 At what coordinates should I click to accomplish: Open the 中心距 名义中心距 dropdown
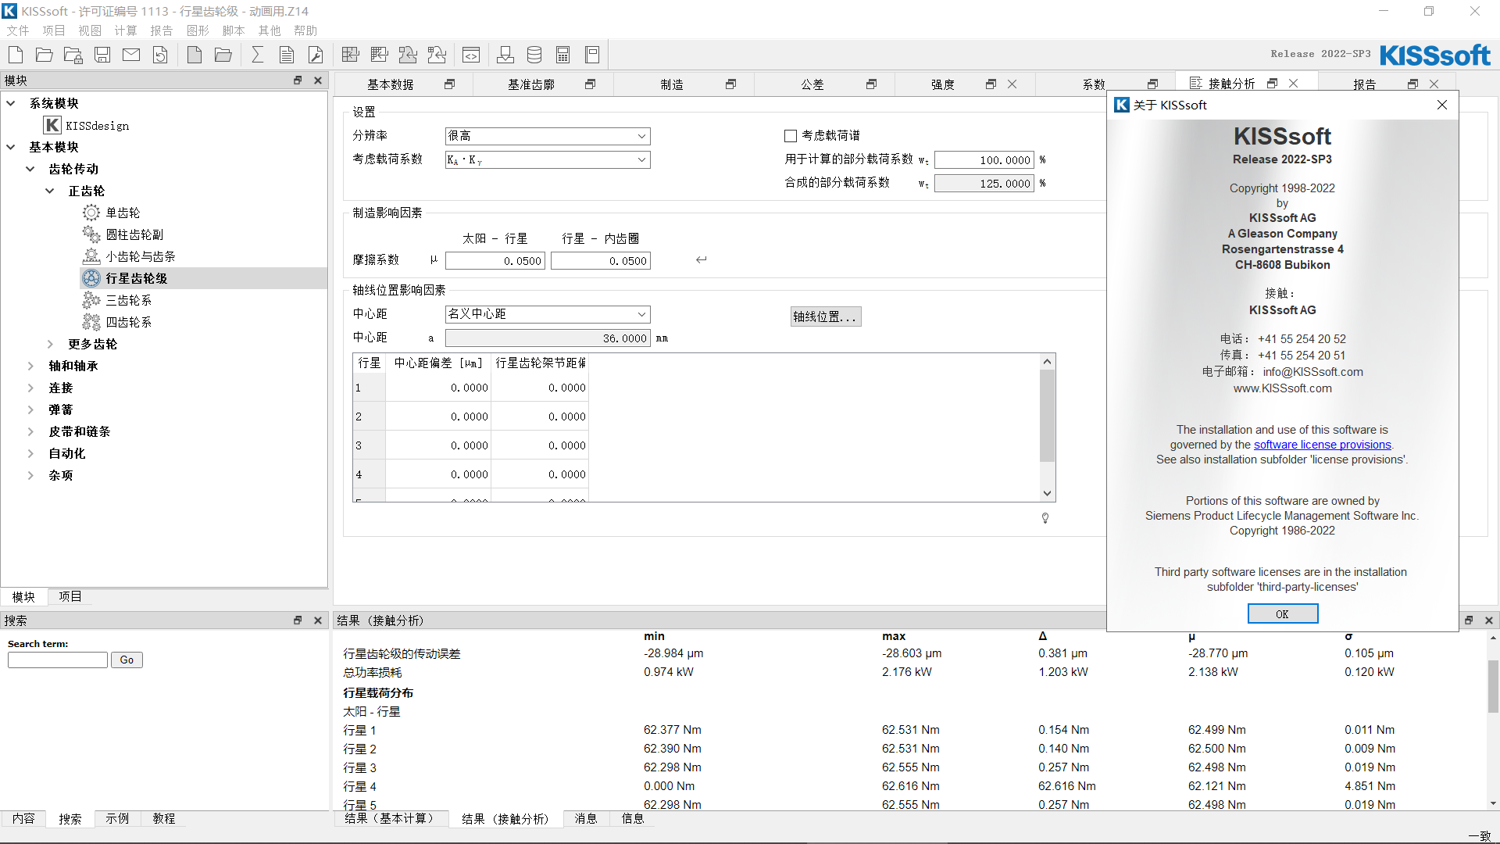click(548, 314)
